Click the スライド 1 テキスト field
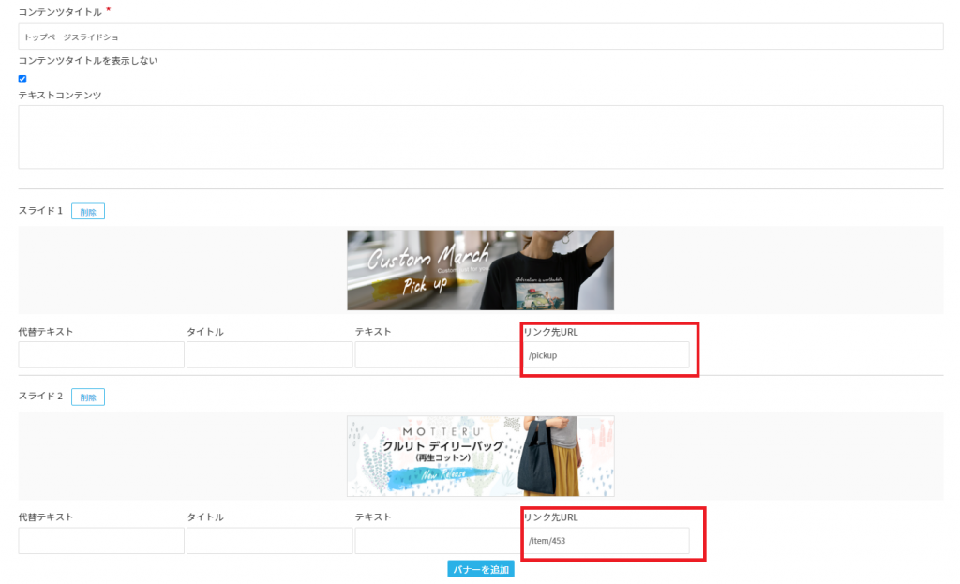The width and height of the screenshot is (960, 584). pos(438,355)
